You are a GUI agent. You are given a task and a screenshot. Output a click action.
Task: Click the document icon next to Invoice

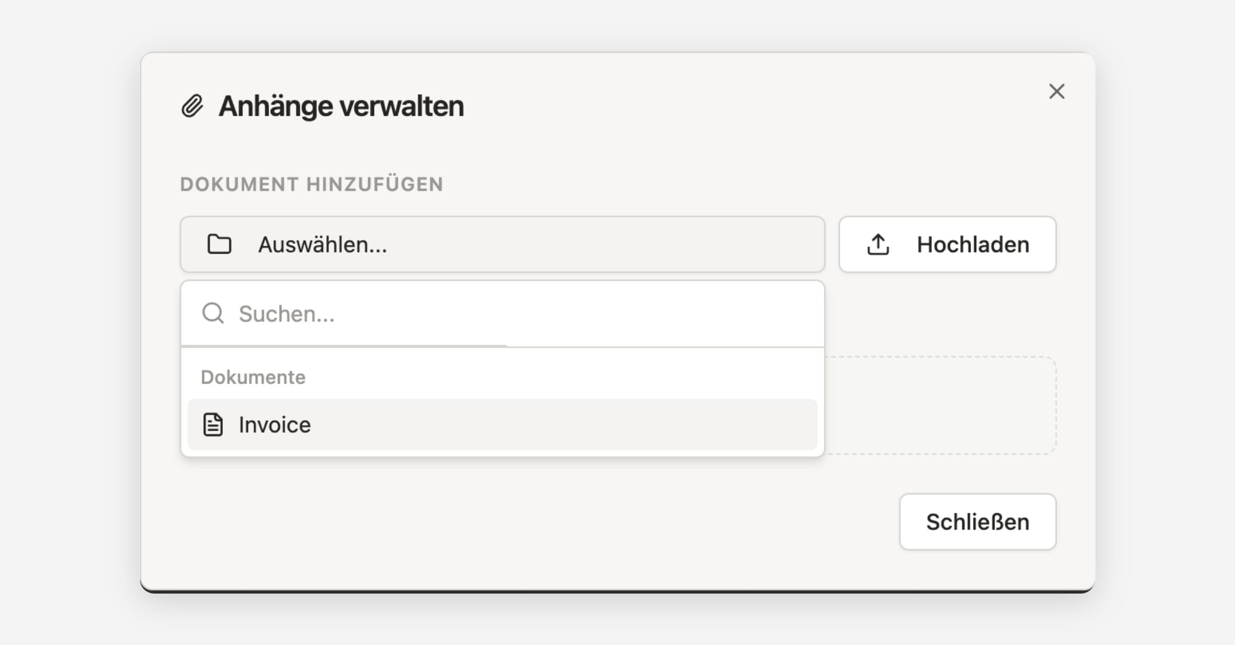(x=213, y=425)
